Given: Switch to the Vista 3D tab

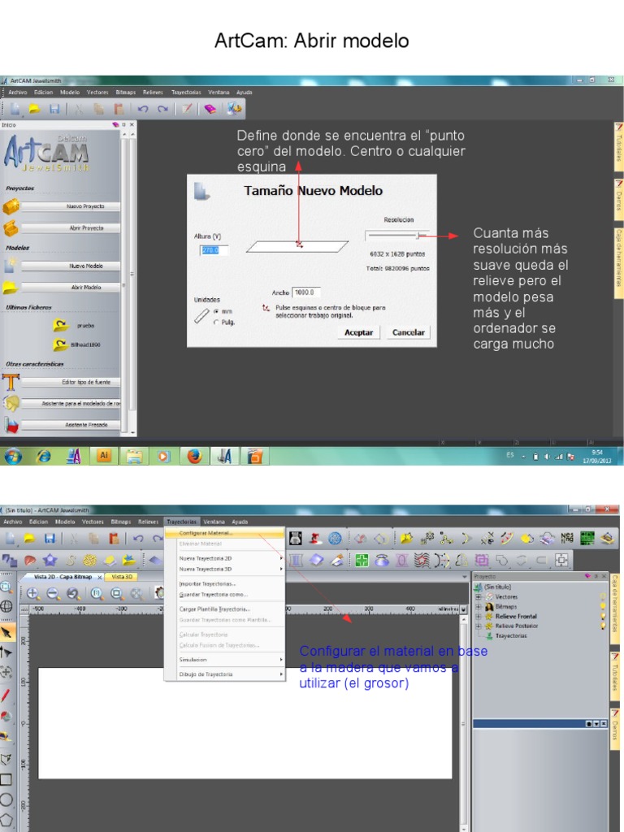Looking at the screenshot, I should pos(122,576).
